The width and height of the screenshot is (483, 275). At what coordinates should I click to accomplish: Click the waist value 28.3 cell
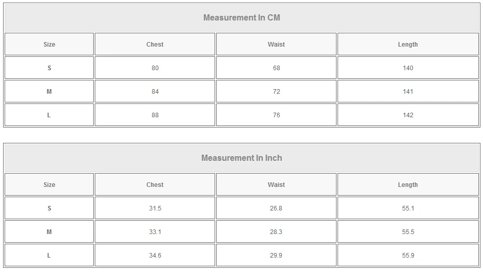click(x=276, y=232)
